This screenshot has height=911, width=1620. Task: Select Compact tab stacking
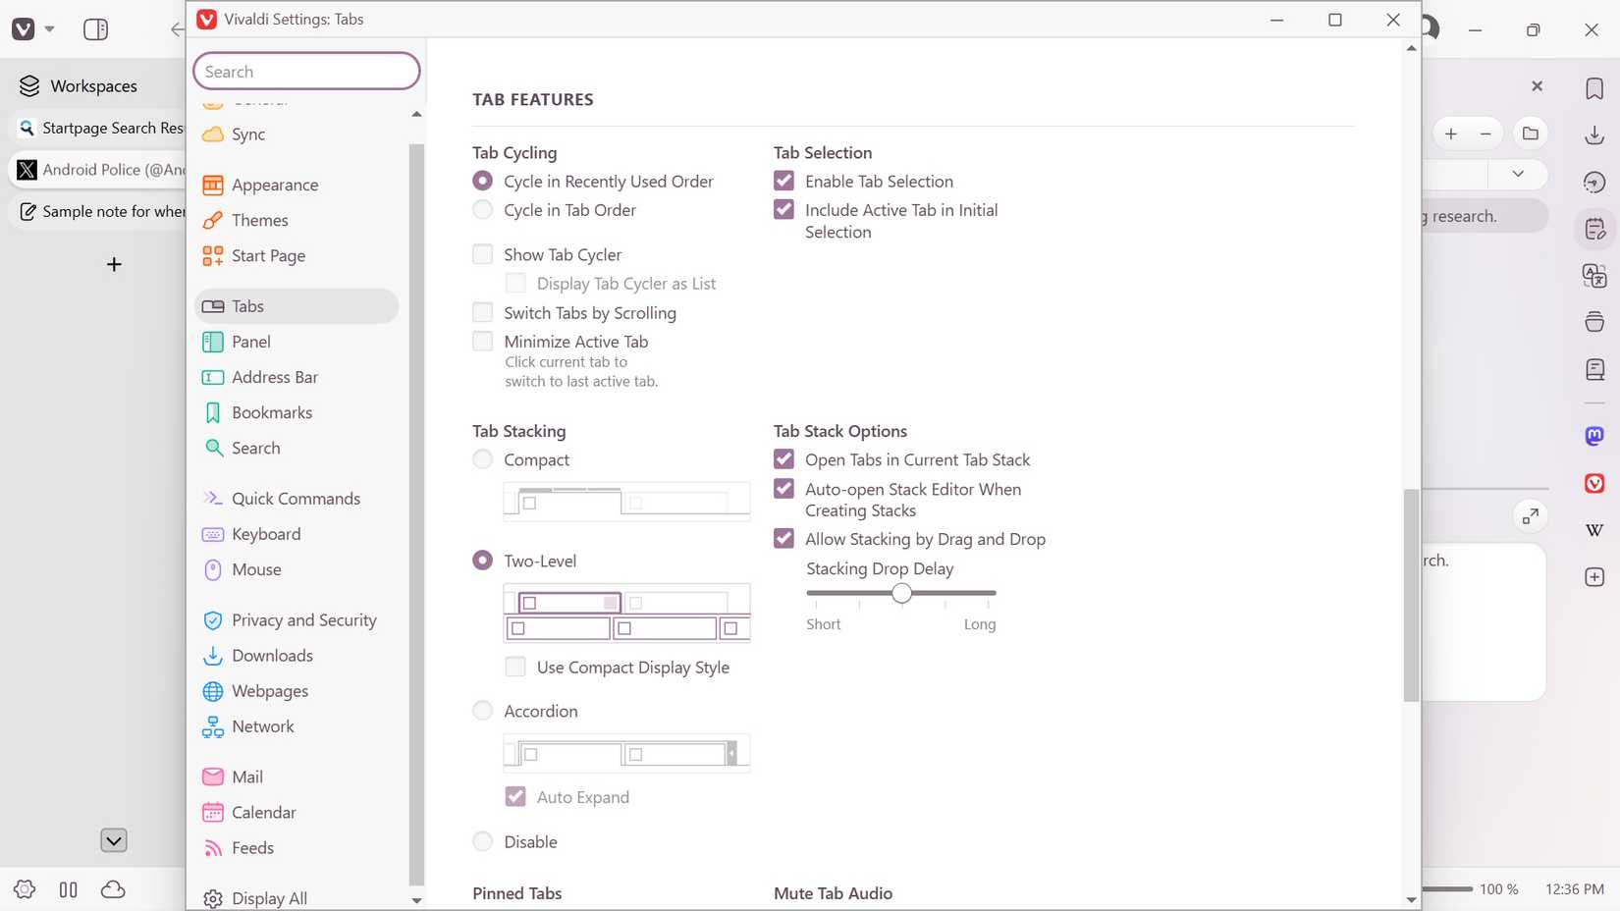pos(482,458)
